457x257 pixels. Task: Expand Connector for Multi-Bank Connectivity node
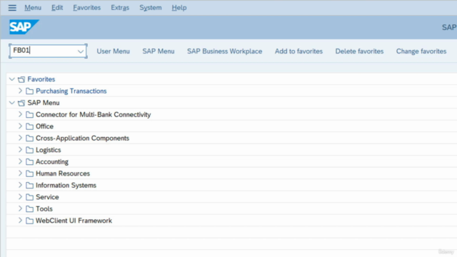(20, 114)
